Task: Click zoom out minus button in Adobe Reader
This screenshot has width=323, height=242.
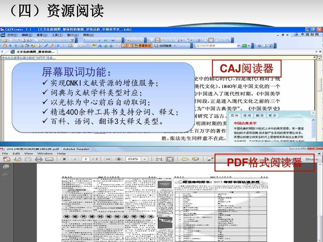Action: (x=108, y=159)
